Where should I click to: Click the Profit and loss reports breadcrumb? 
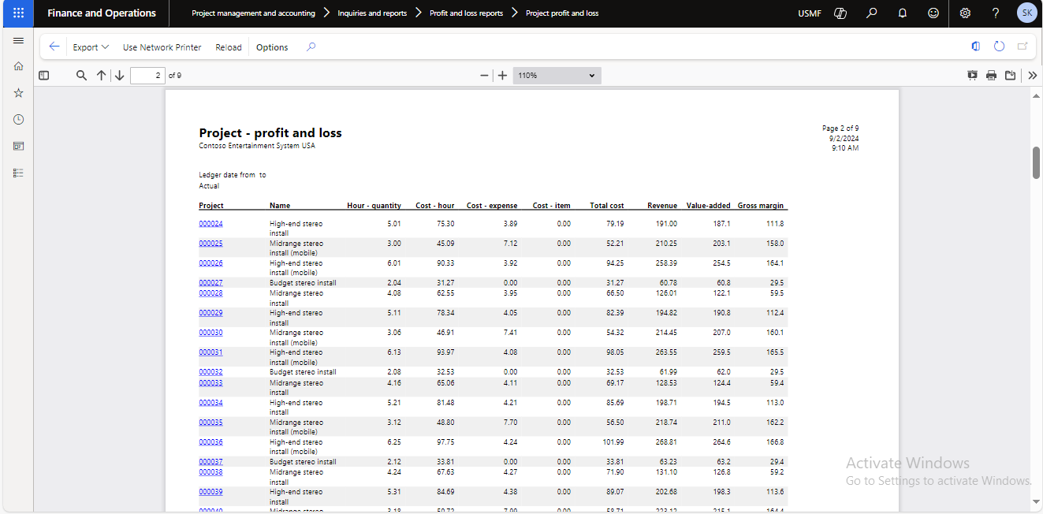coord(466,13)
